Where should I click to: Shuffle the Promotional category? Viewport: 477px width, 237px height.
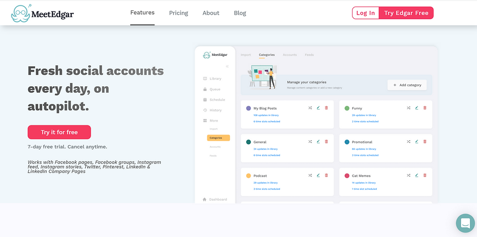point(409,142)
